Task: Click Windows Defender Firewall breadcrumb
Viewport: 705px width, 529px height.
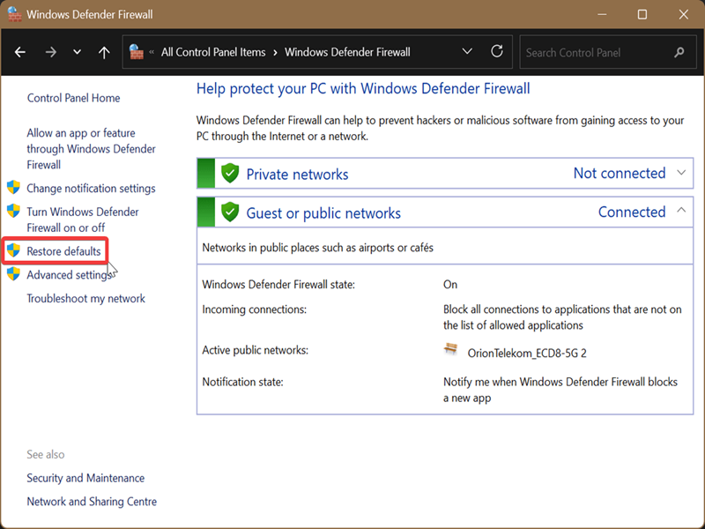Action: coord(347,52)
